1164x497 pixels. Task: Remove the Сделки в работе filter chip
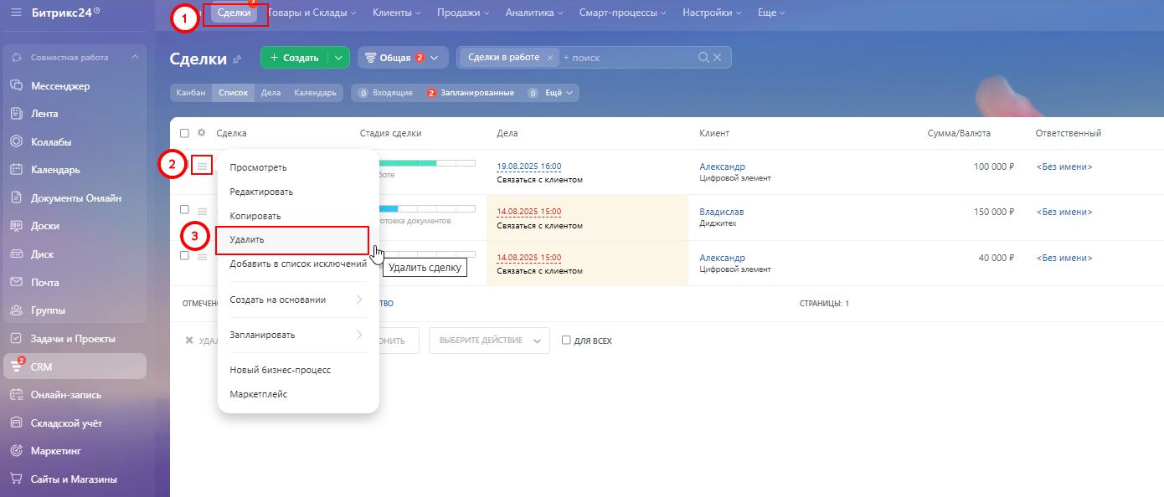(x=549, y=58)
